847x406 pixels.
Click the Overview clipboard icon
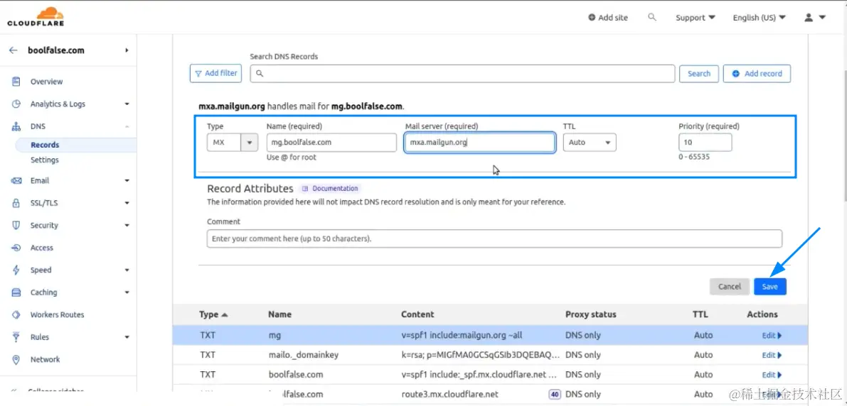pyautogui.click(x=16, y=82)
